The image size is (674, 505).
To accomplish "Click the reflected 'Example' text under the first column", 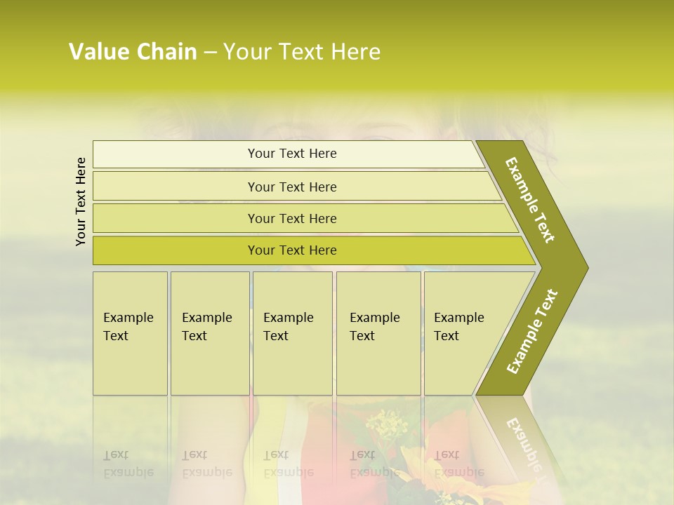I will click(x=128, y=473).
